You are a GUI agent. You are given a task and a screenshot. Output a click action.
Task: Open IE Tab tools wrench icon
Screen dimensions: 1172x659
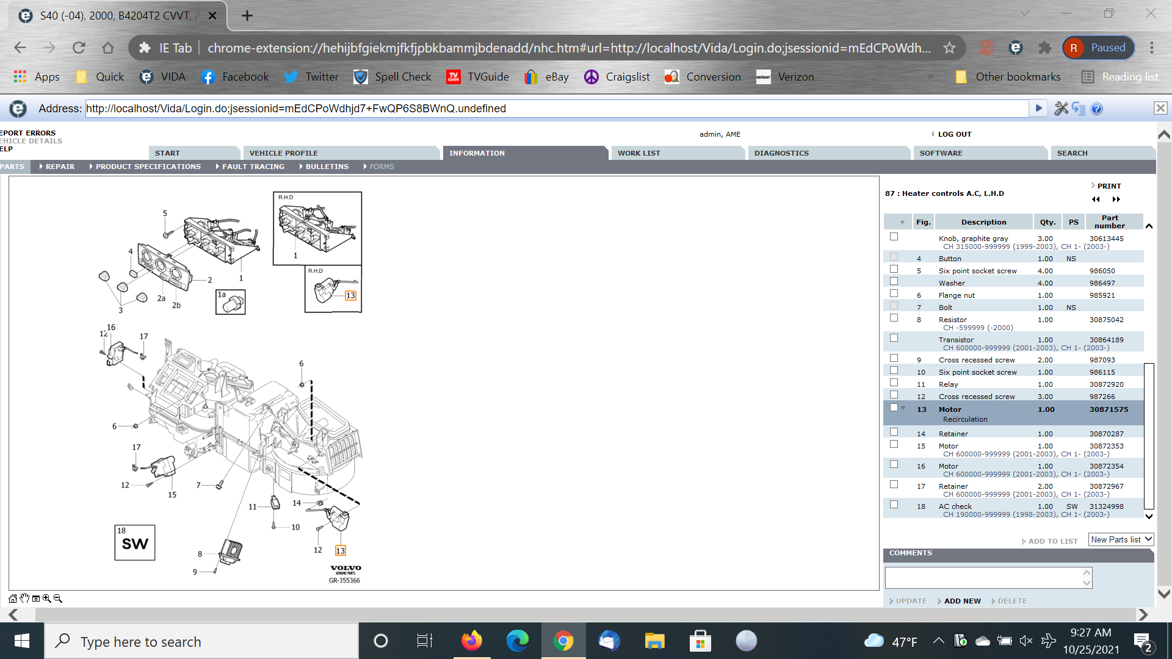pyautogui.click(x=1061, y=109)
